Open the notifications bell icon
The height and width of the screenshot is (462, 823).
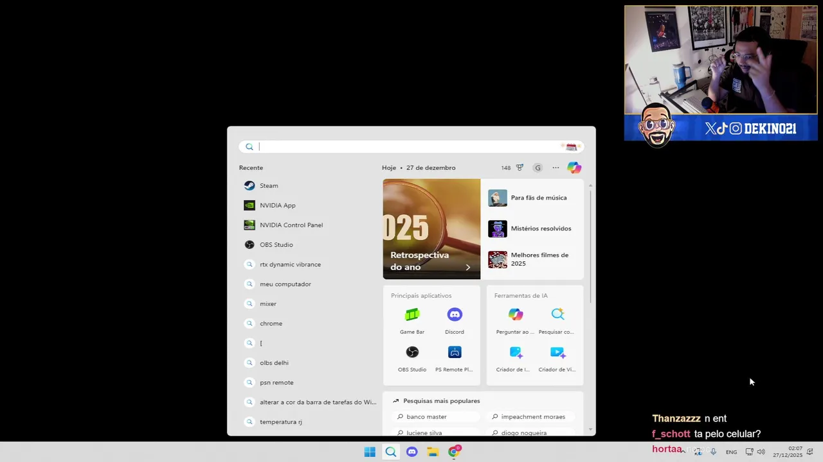click(809, 452)
